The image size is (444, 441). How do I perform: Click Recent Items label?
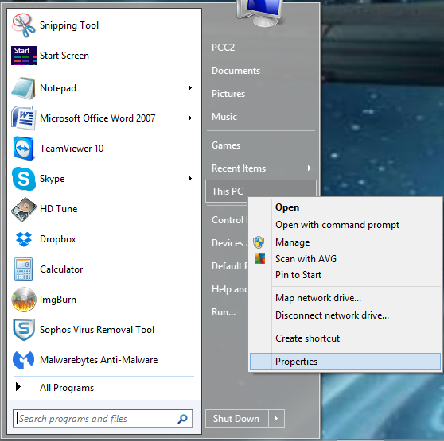click(x=239, y=168)
